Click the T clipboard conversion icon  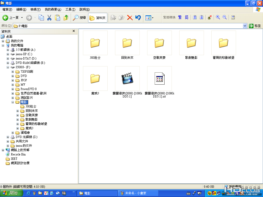pyautogui.click(x=195, y=17)
